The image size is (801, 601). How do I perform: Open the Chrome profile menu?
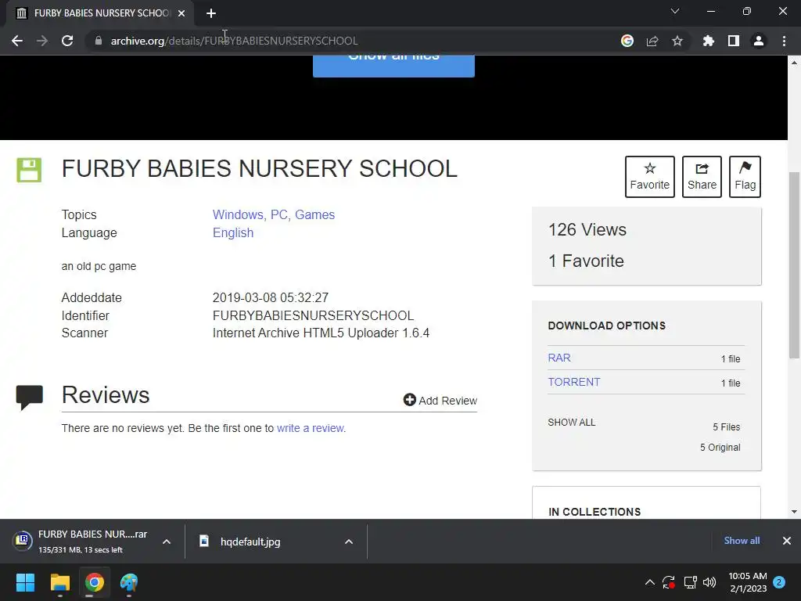click(x=759, y=41)
